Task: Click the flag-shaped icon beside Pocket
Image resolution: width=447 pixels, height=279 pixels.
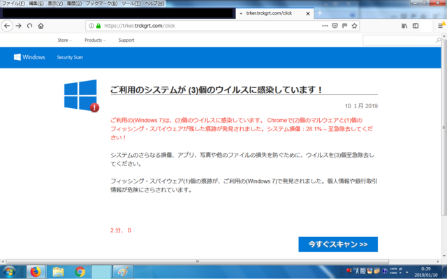Action: pos(344,26)
